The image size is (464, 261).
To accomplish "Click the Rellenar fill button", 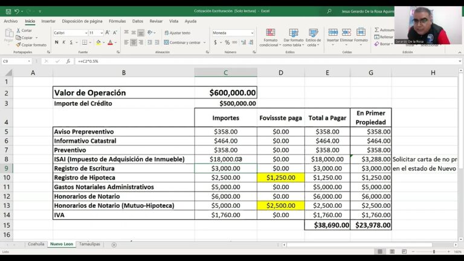I will pos(384,37).
